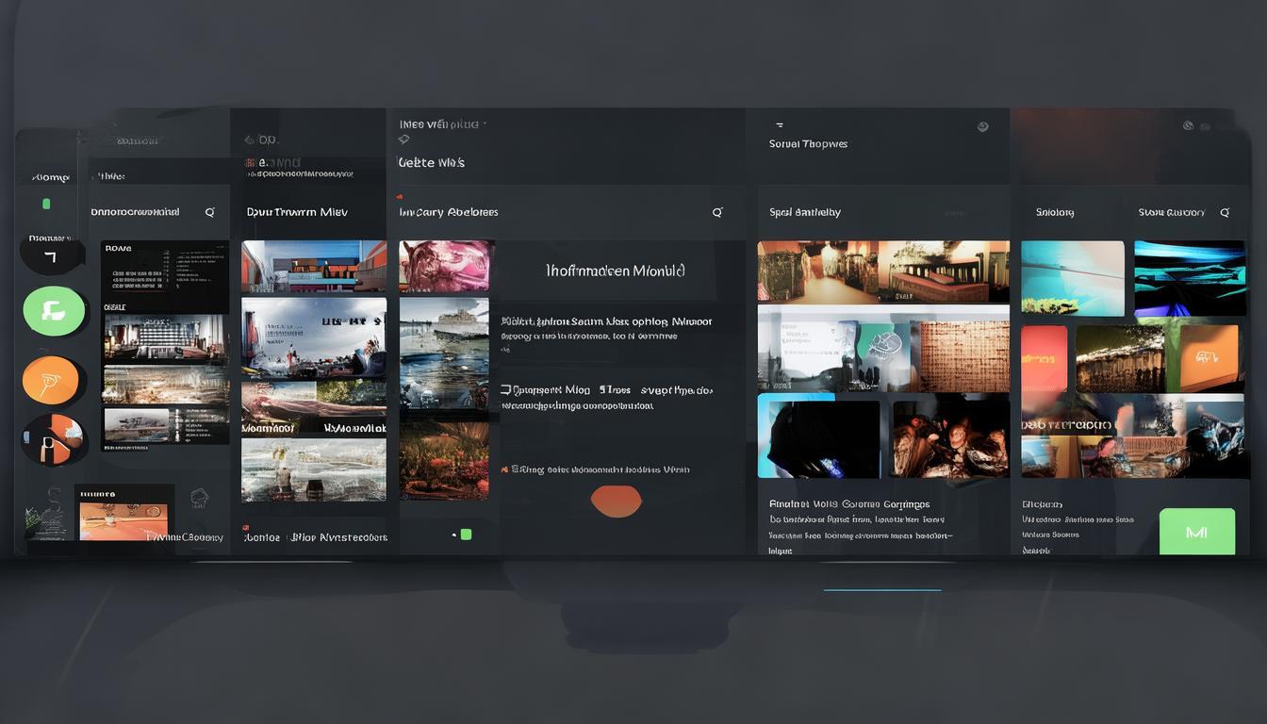The width and height of the screenshot is (1267, 724).
Task: Open the cyan landscape thumbnail under Snlolorg
Action: coord(1073,278)
